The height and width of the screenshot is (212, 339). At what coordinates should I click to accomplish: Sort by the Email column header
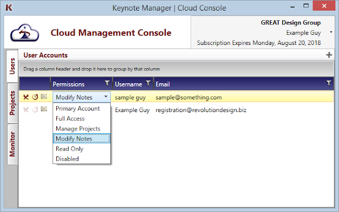click(x=163, y=84)
